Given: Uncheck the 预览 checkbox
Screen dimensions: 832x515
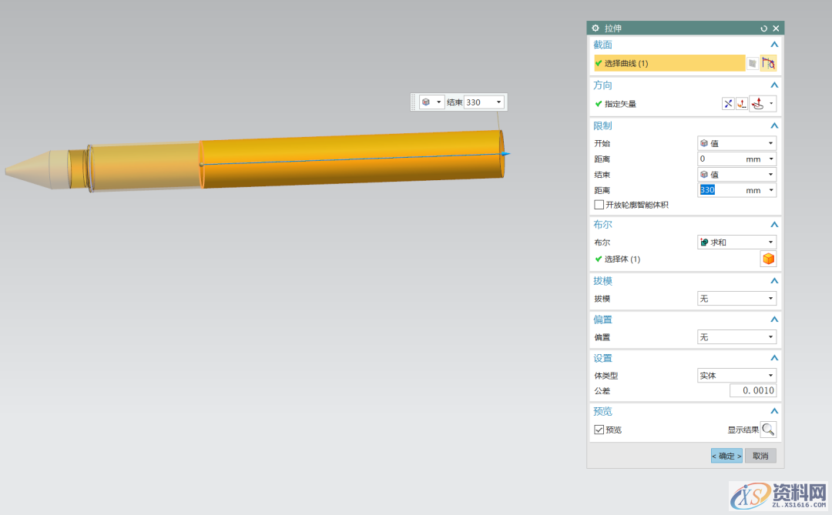Looking at the screenshot, I should [599, 430].
